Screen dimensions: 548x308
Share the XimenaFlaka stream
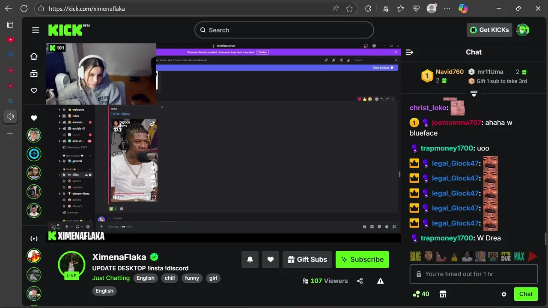click(360, 281)
